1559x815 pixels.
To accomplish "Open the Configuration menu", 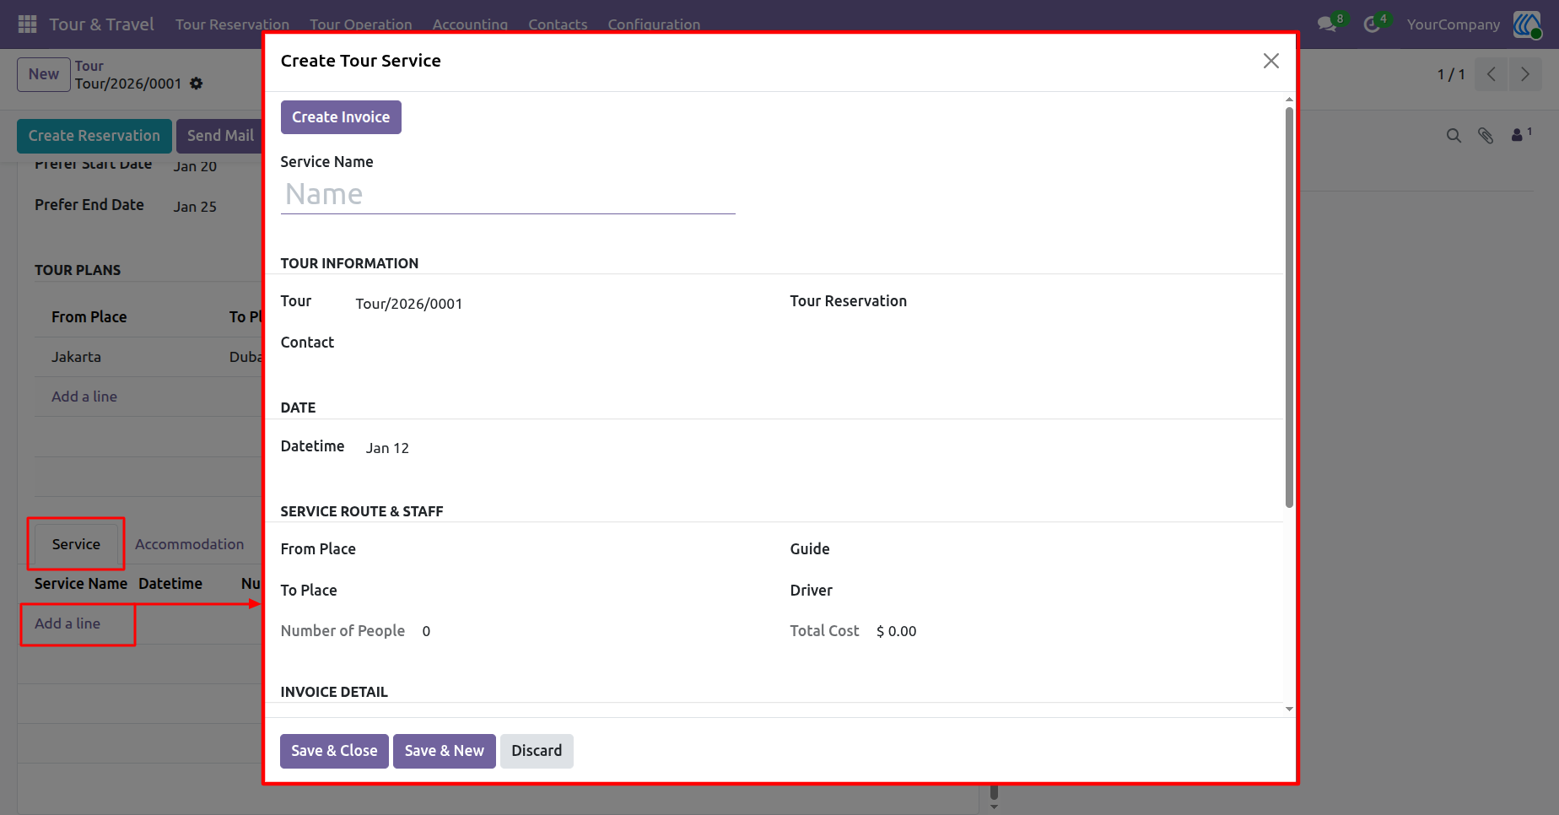I will tap(654, 24).
